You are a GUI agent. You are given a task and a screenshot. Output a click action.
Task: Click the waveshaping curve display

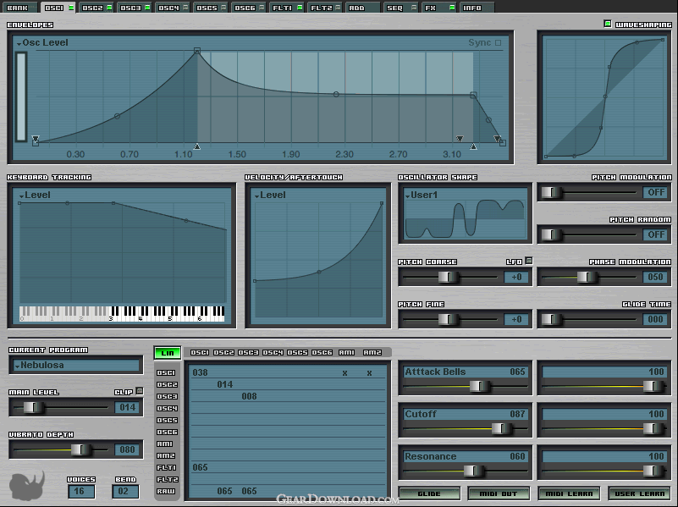point(604,97)
